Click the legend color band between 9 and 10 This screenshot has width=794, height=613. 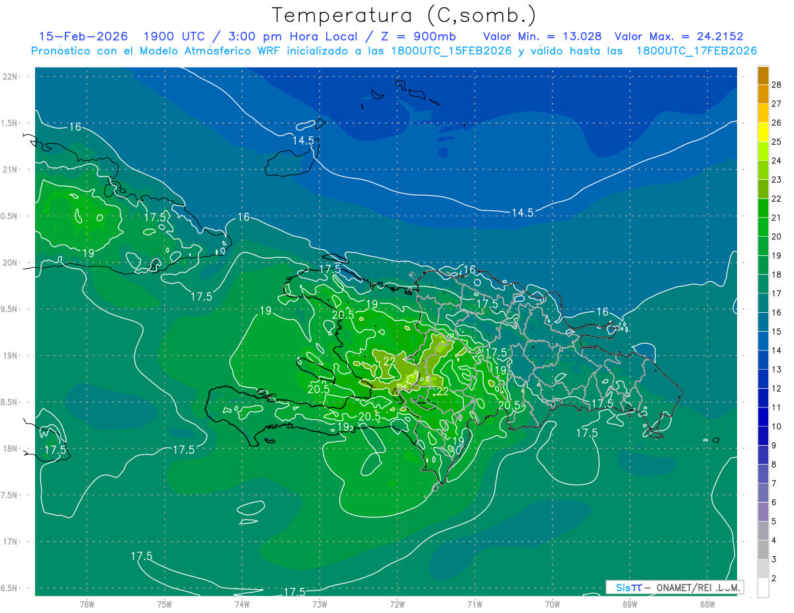[763, 436]
